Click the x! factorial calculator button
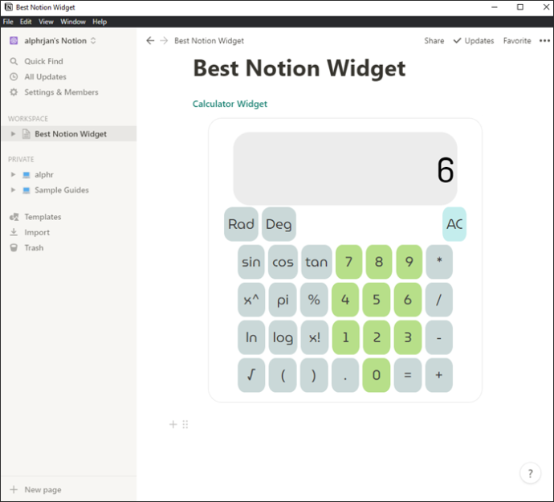The width and height of the screenshot is (554, 502). tap(314, 337)
